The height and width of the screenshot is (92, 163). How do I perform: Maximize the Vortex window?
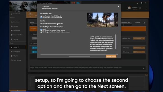(x=142, y=3)
